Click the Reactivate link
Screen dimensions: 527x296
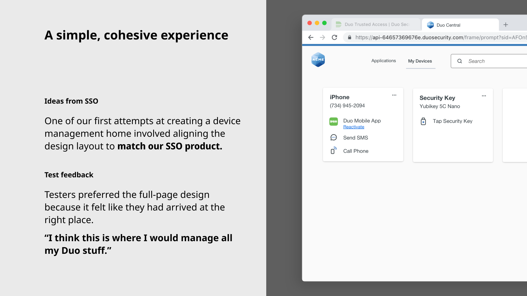[x=354, y=127]
